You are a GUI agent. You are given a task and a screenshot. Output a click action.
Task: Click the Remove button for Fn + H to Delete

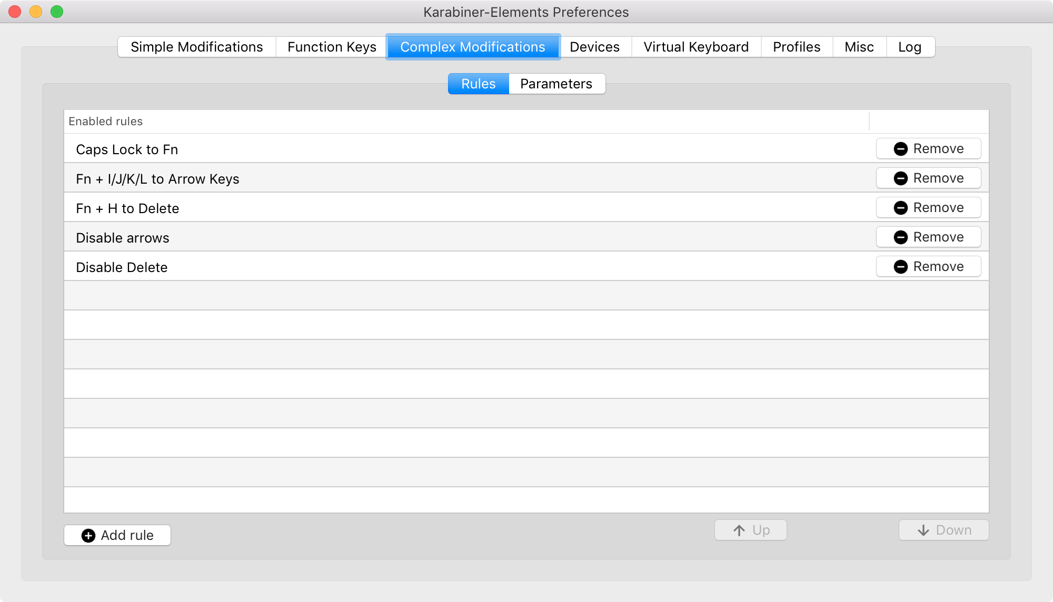929,207
